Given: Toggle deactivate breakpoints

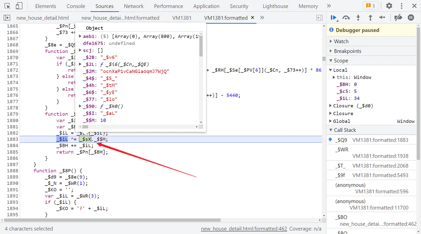Looking at the screenshot, I should click(398, 18).
